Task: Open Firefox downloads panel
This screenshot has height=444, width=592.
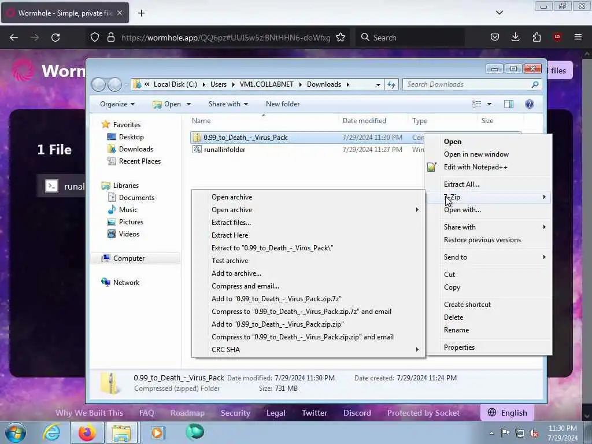Action: 515,37
